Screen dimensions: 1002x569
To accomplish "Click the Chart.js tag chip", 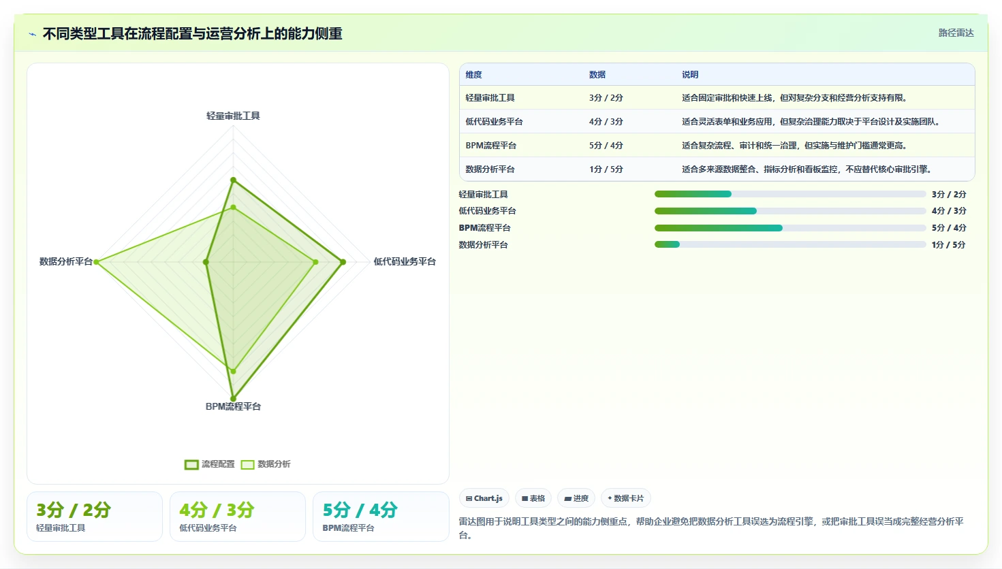I will 484,498.
